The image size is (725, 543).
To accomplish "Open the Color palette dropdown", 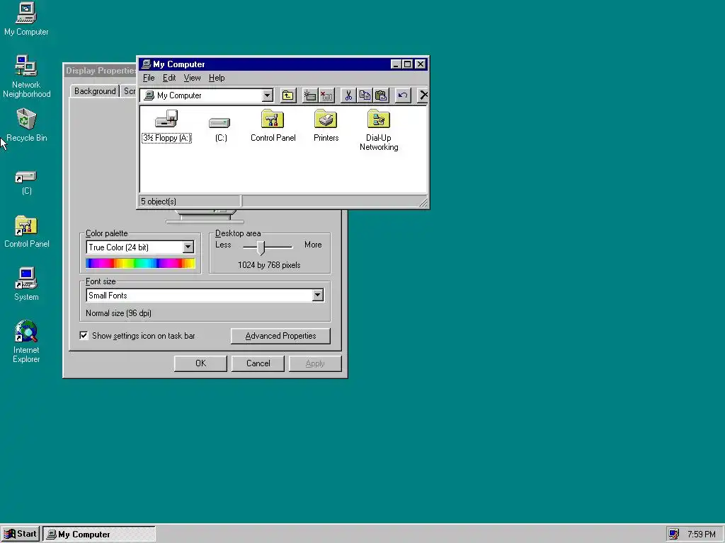I will (188, 247).
